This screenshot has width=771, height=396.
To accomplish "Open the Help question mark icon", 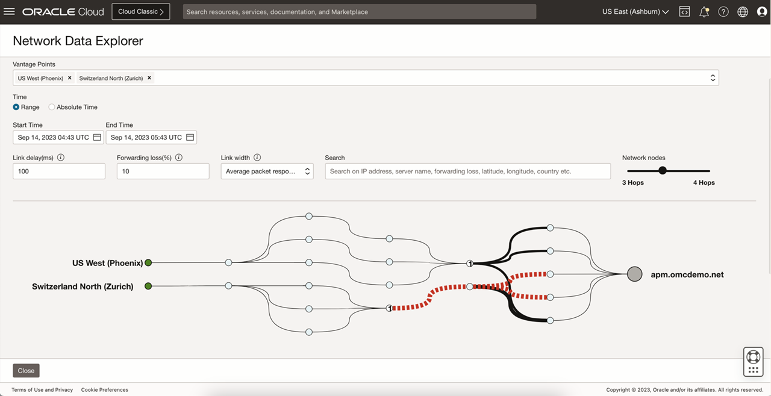I will pyautogui.click(x=723, y=11).
